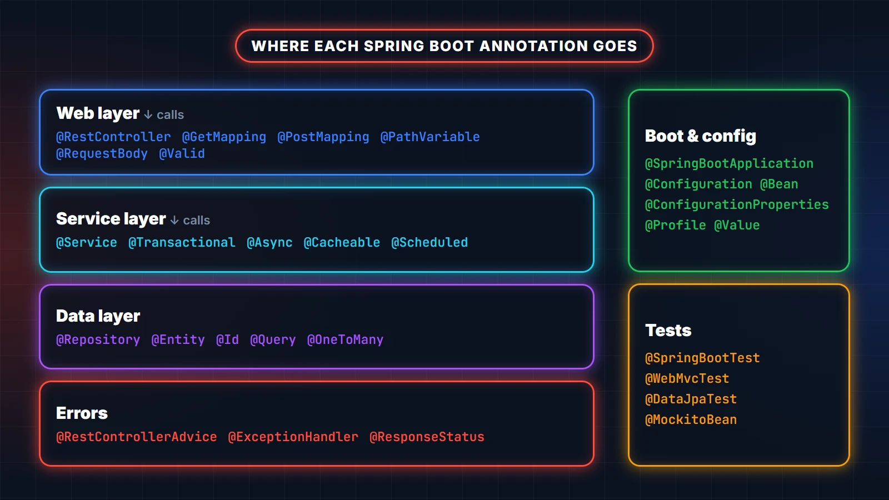
Task: Click the 'Boot & config' heading
Action: [701, 136]
